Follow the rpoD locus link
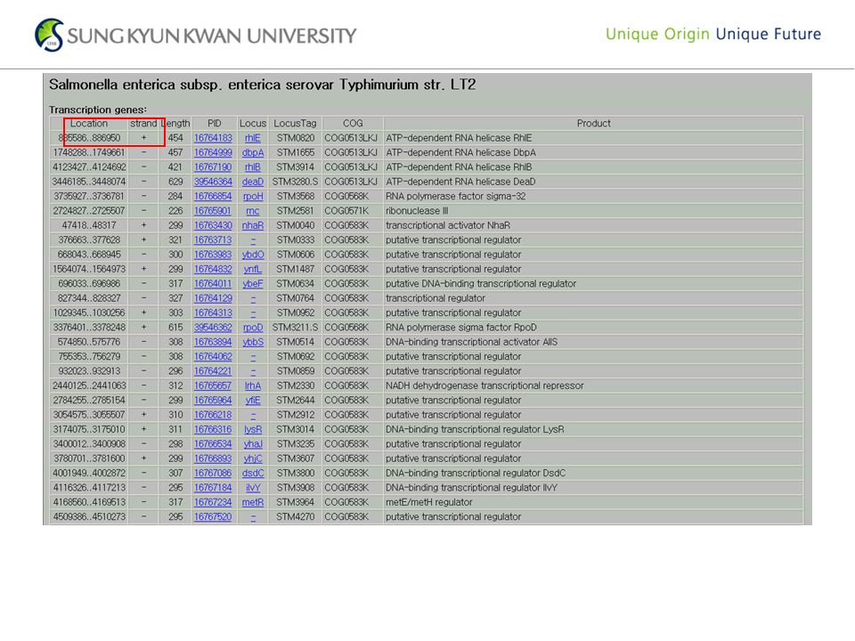The width and height of the screenshot is (855, 641). coord(253,328)
